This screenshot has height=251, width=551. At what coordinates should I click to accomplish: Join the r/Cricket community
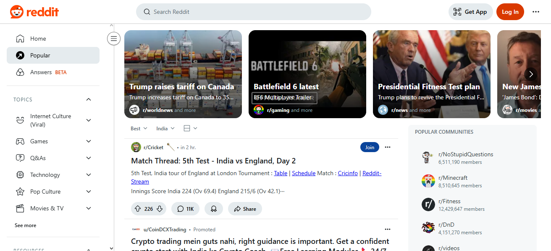[370, 147]
